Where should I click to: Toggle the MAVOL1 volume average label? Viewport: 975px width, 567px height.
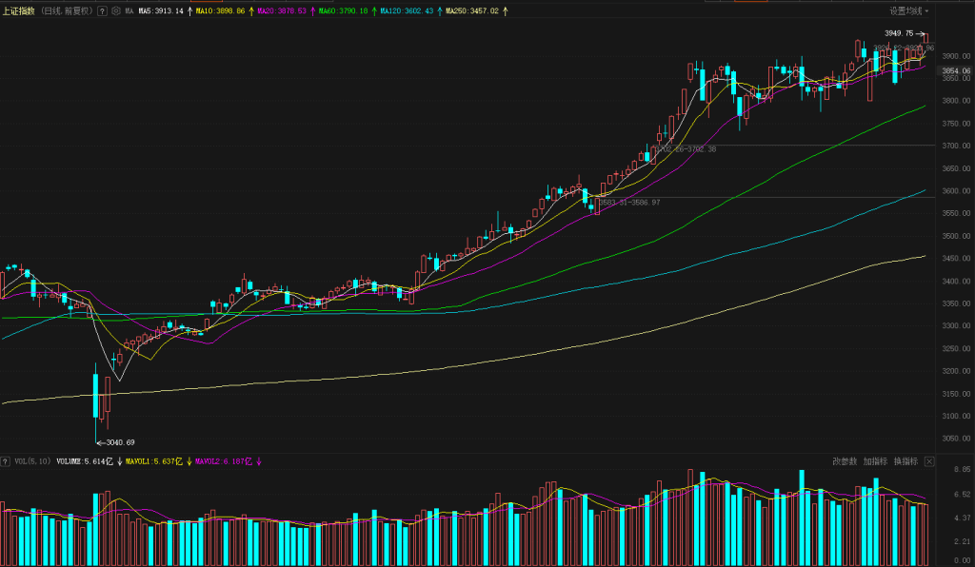[x=151, y=461]
